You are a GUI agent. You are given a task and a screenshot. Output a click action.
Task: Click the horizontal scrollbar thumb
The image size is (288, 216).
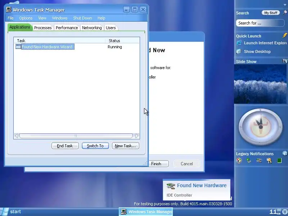pos(76,136)
